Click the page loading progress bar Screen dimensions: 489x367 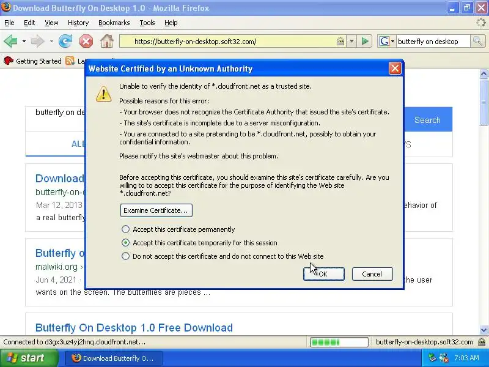(339, 342)
